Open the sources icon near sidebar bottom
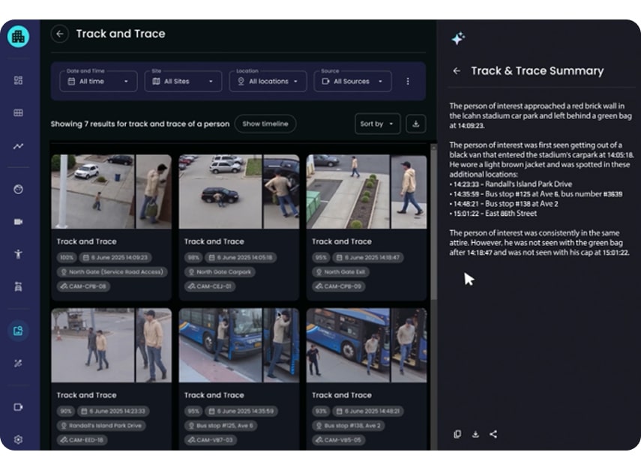The width and height of the screenshot is (641, 470). pos(18,407)
